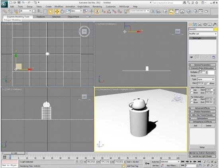
Task: Open the MAXScript menu
Action: click(124, 6)
